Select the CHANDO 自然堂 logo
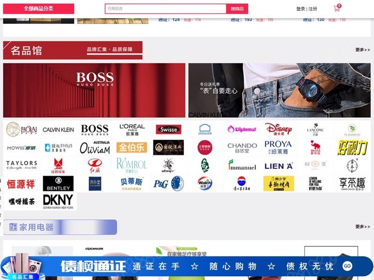Viewport: 374px width, 280px height. [x=242, y=148]
